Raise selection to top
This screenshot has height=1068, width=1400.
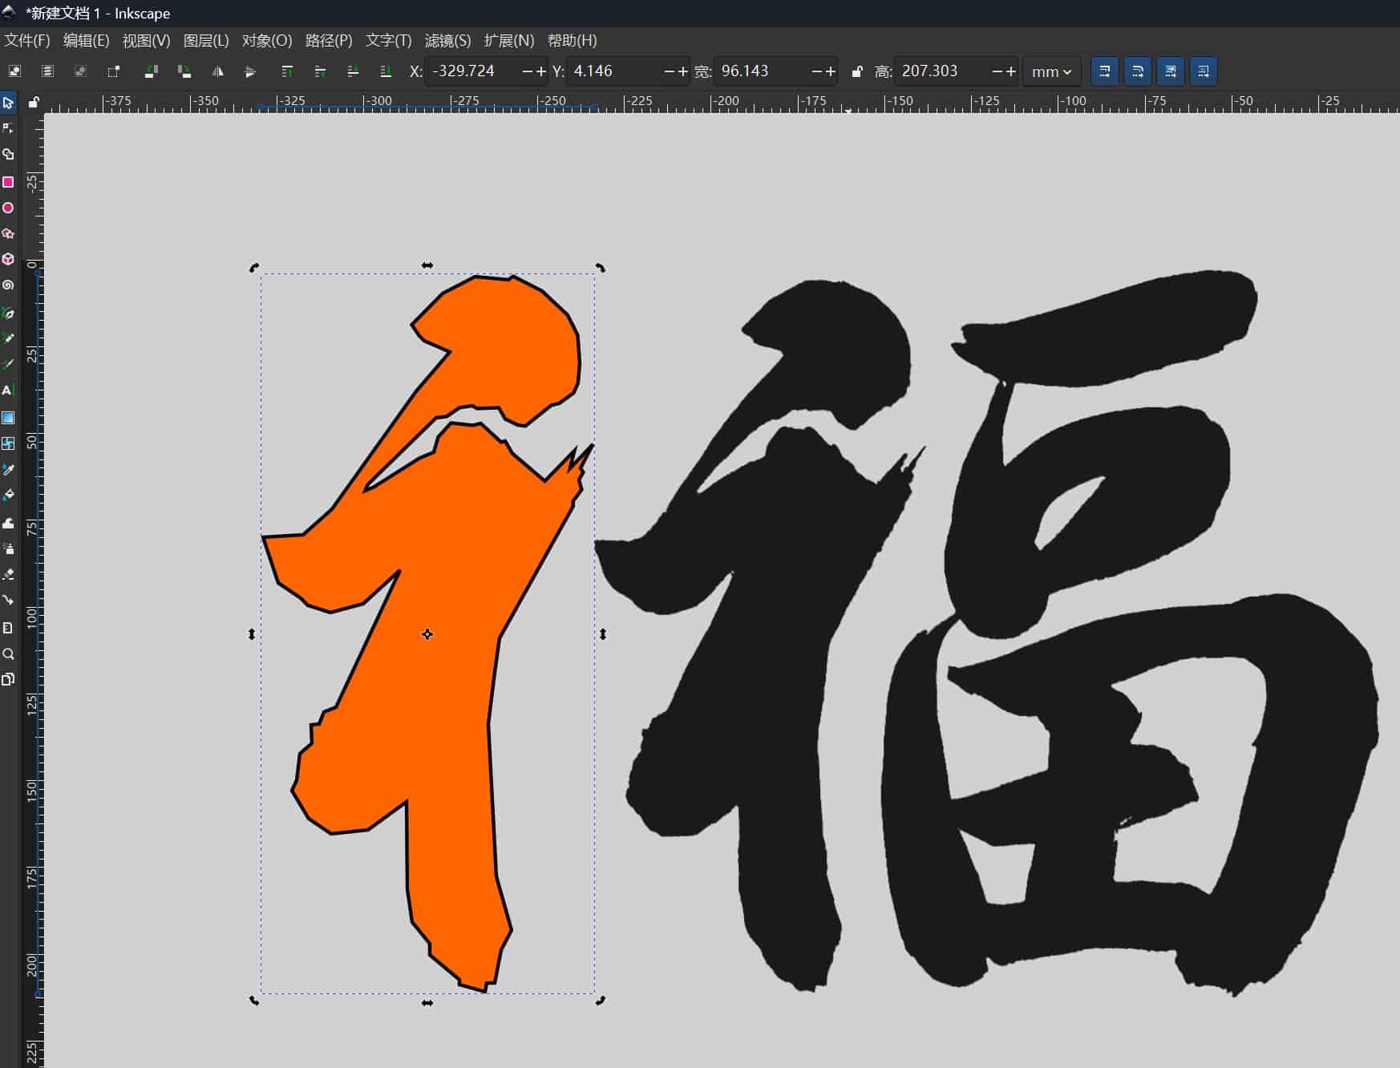pyautogui.click(x=287, y=71)
